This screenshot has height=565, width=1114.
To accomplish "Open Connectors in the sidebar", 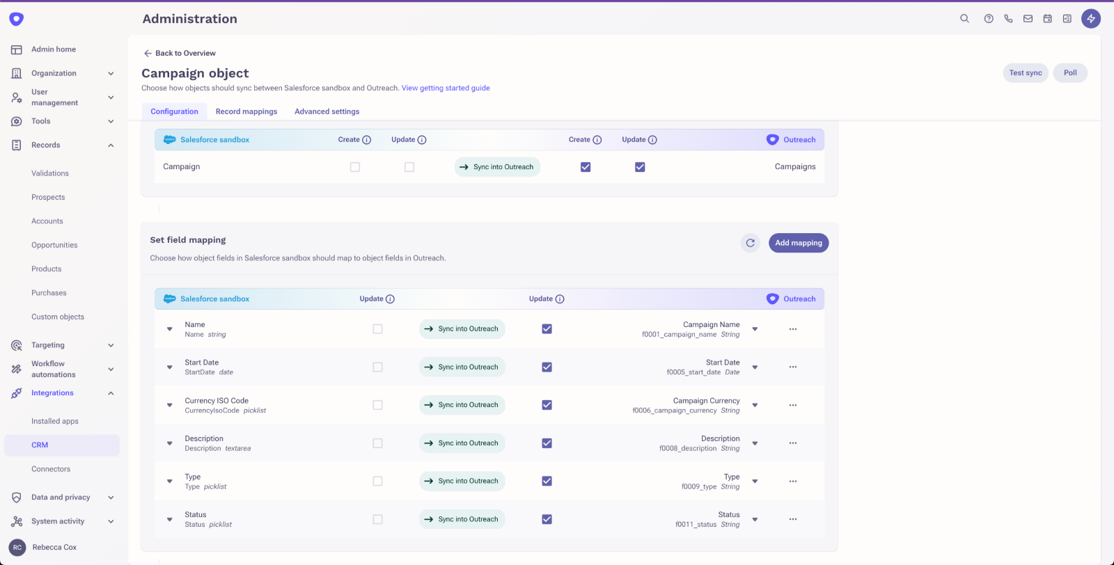I will tap(51, 470).
